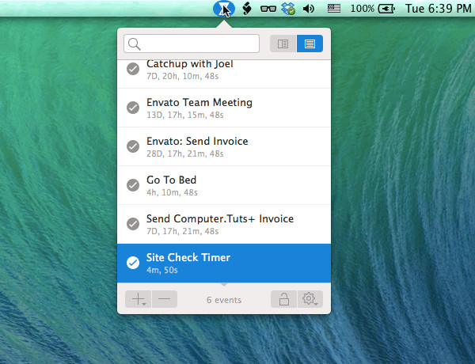
Task: Toggle checkmark for Catchup with Joel
Action: tap(133, 69)
